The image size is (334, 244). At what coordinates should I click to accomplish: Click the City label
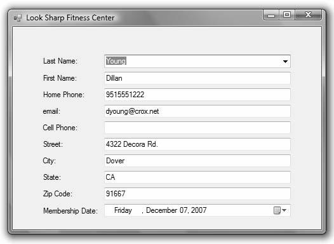coord(49,161)
